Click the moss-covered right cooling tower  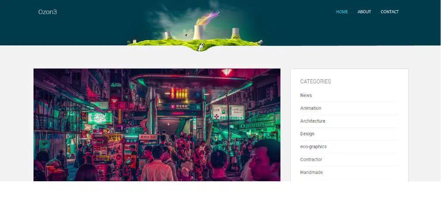click(235, 34)
